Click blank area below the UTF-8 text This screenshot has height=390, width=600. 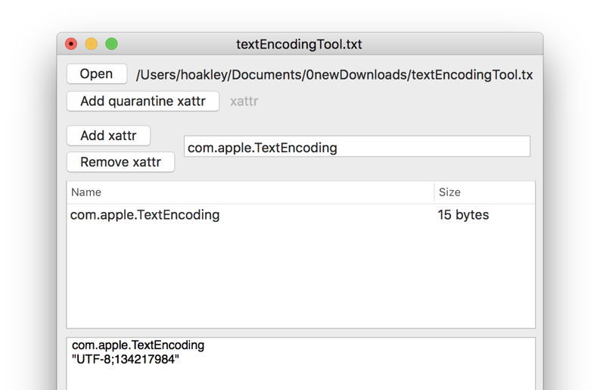click(300, 379)
